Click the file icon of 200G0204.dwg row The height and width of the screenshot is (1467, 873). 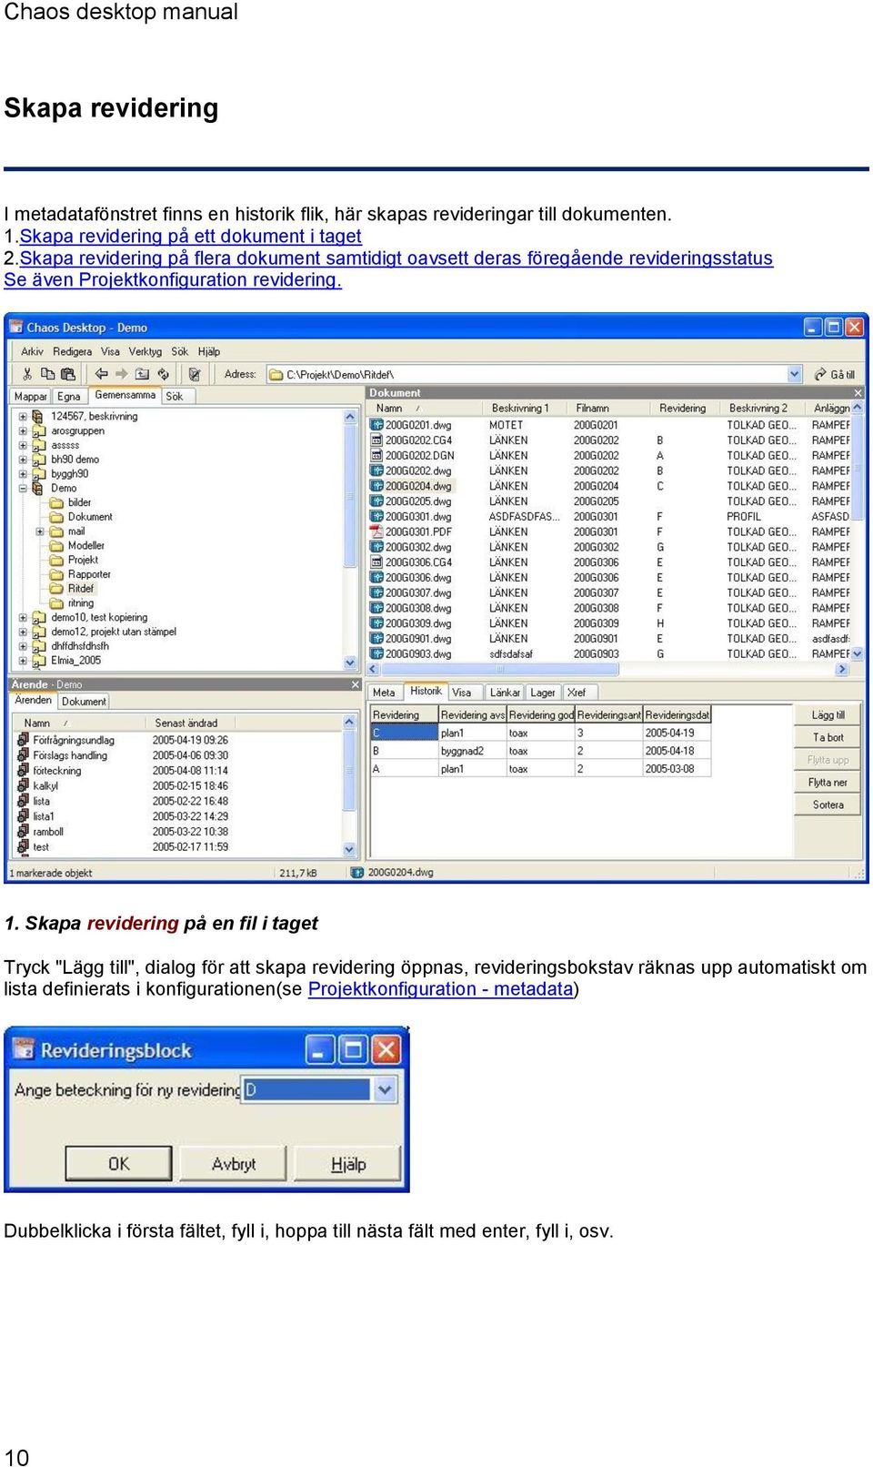(x=376, y=486)
